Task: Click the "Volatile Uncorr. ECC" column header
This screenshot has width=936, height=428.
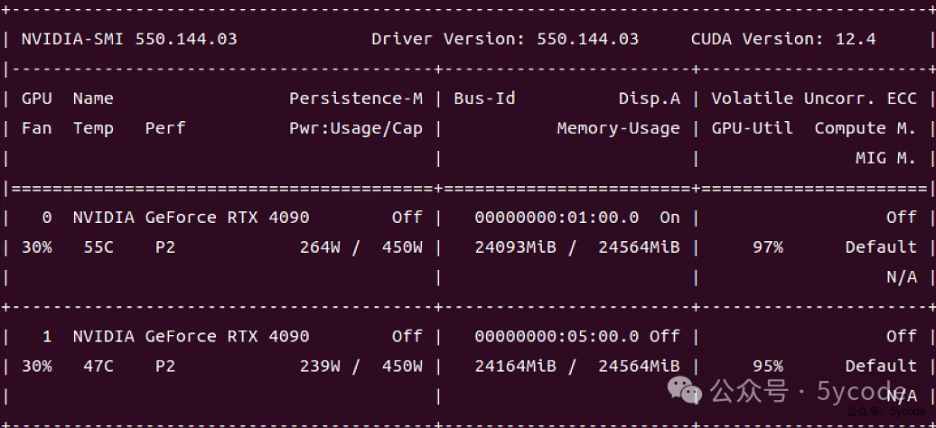Action: [x=814, y=98]
